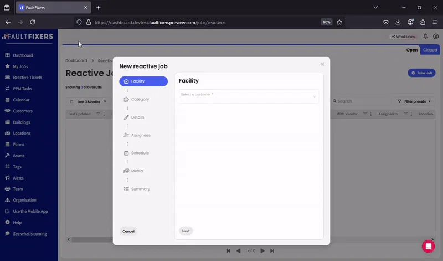Screen dimensions: 443x261
Task: Filter the Assigned to column
Action: pos(405,114)
